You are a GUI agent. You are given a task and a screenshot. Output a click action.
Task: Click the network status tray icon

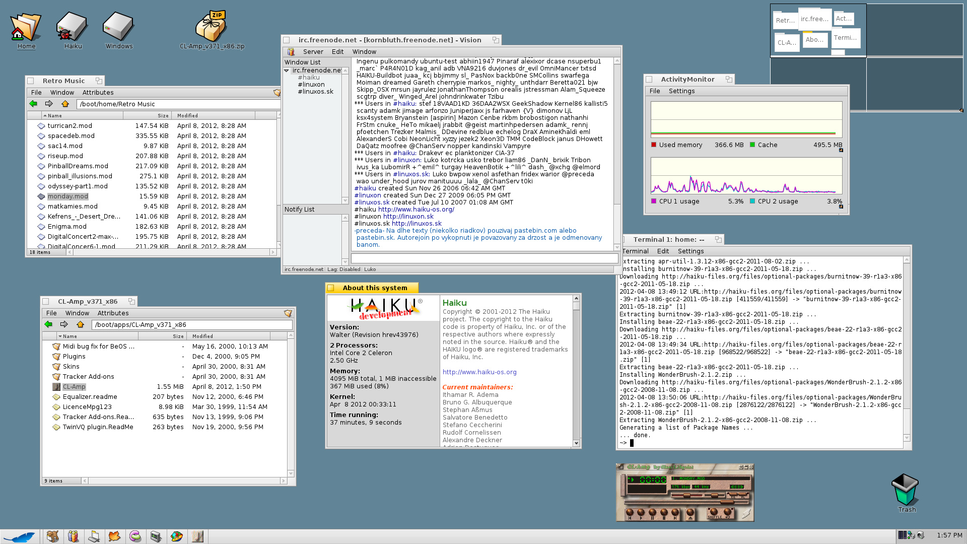pos(912,535)
